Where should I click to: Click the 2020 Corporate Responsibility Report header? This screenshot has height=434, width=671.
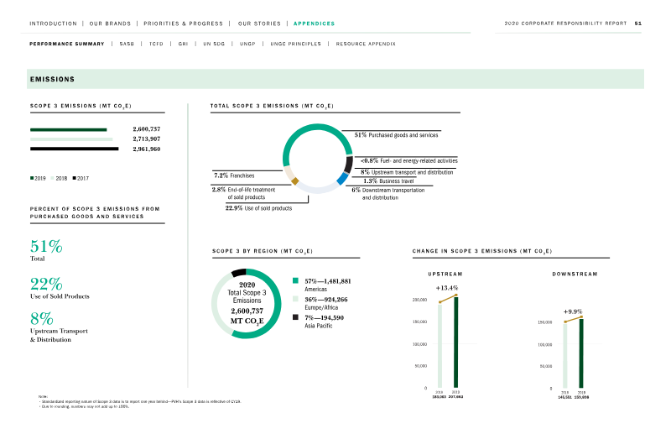565,24
